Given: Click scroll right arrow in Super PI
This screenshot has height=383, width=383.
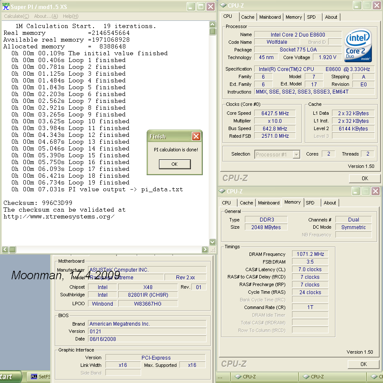Looking at the screenshot, I should coord(205,250).
